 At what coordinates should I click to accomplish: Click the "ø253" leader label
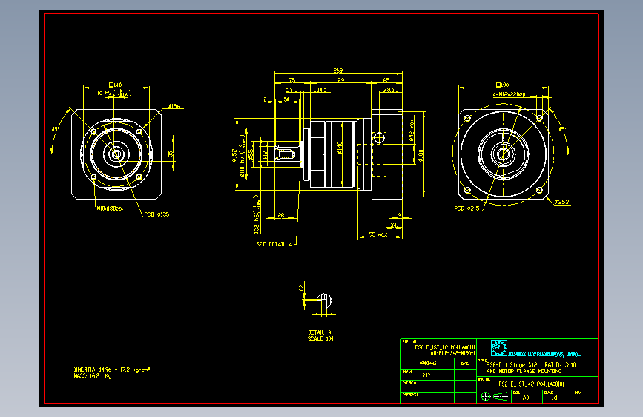(562, 202)
